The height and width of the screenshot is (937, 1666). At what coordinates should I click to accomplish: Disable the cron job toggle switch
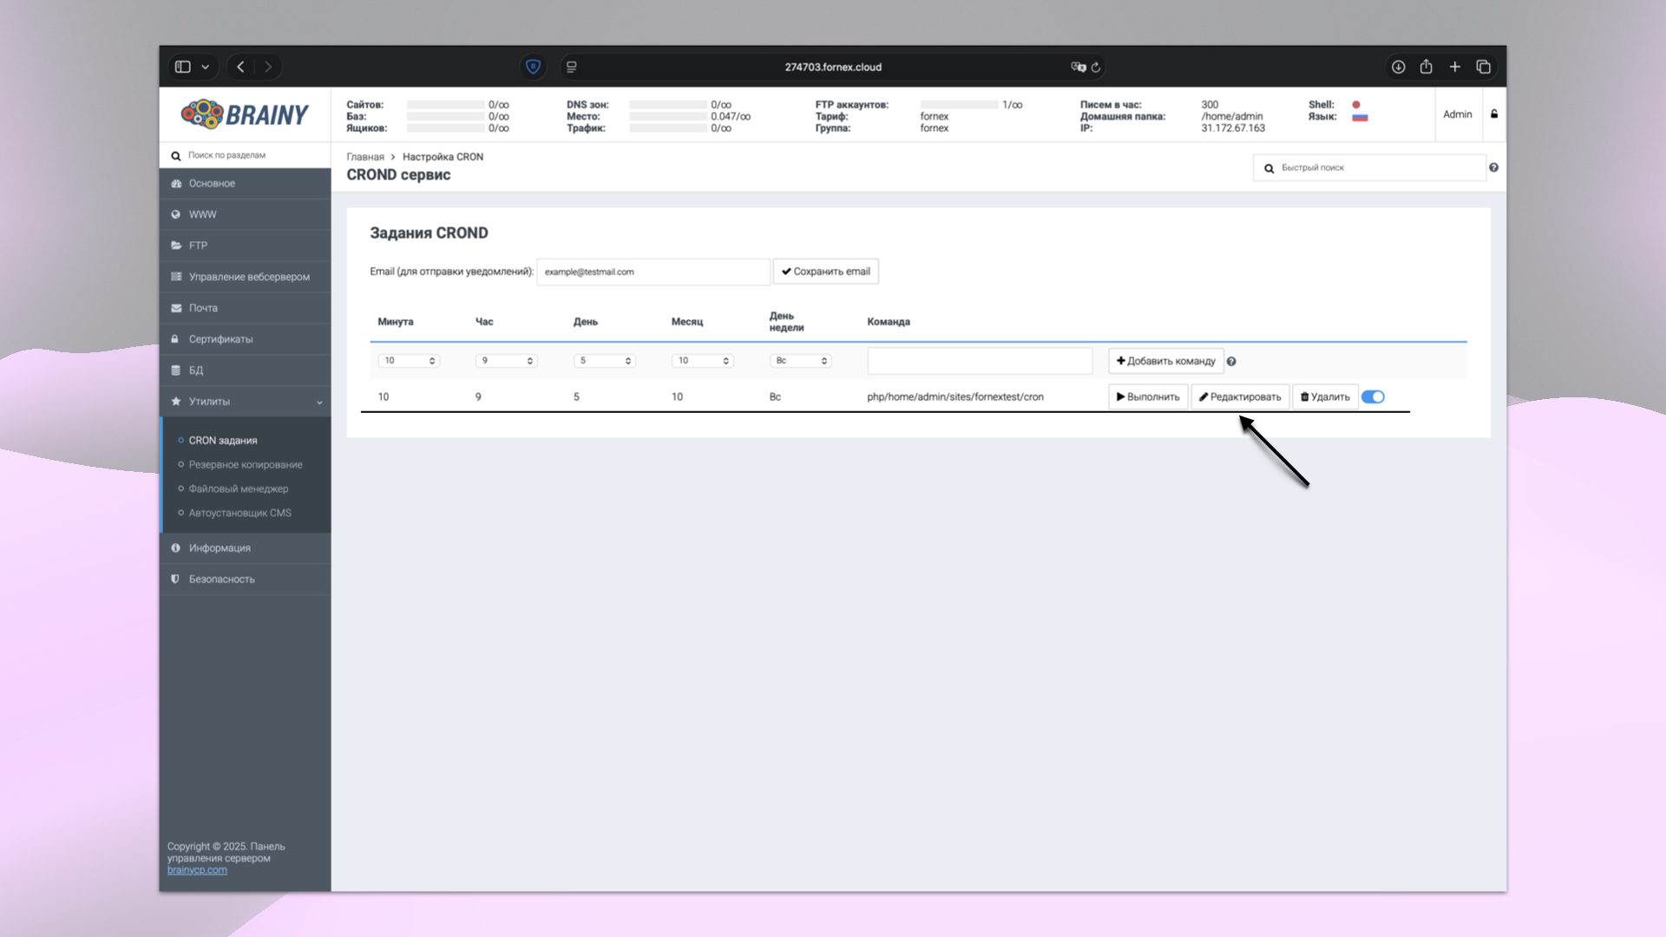1373,396
